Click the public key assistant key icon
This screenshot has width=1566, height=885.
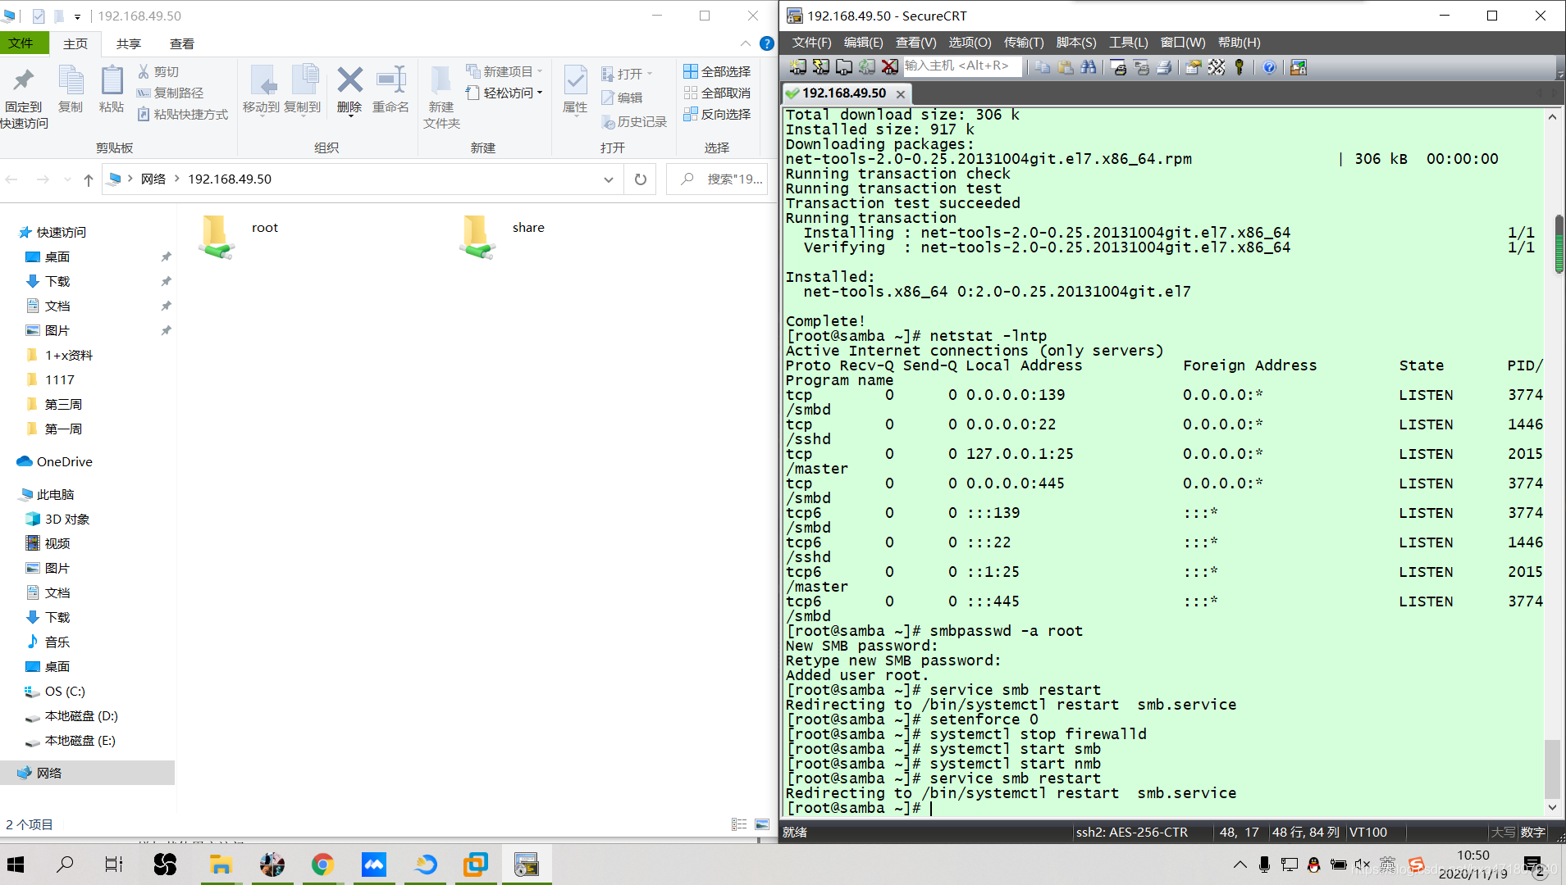(1240, 67)
